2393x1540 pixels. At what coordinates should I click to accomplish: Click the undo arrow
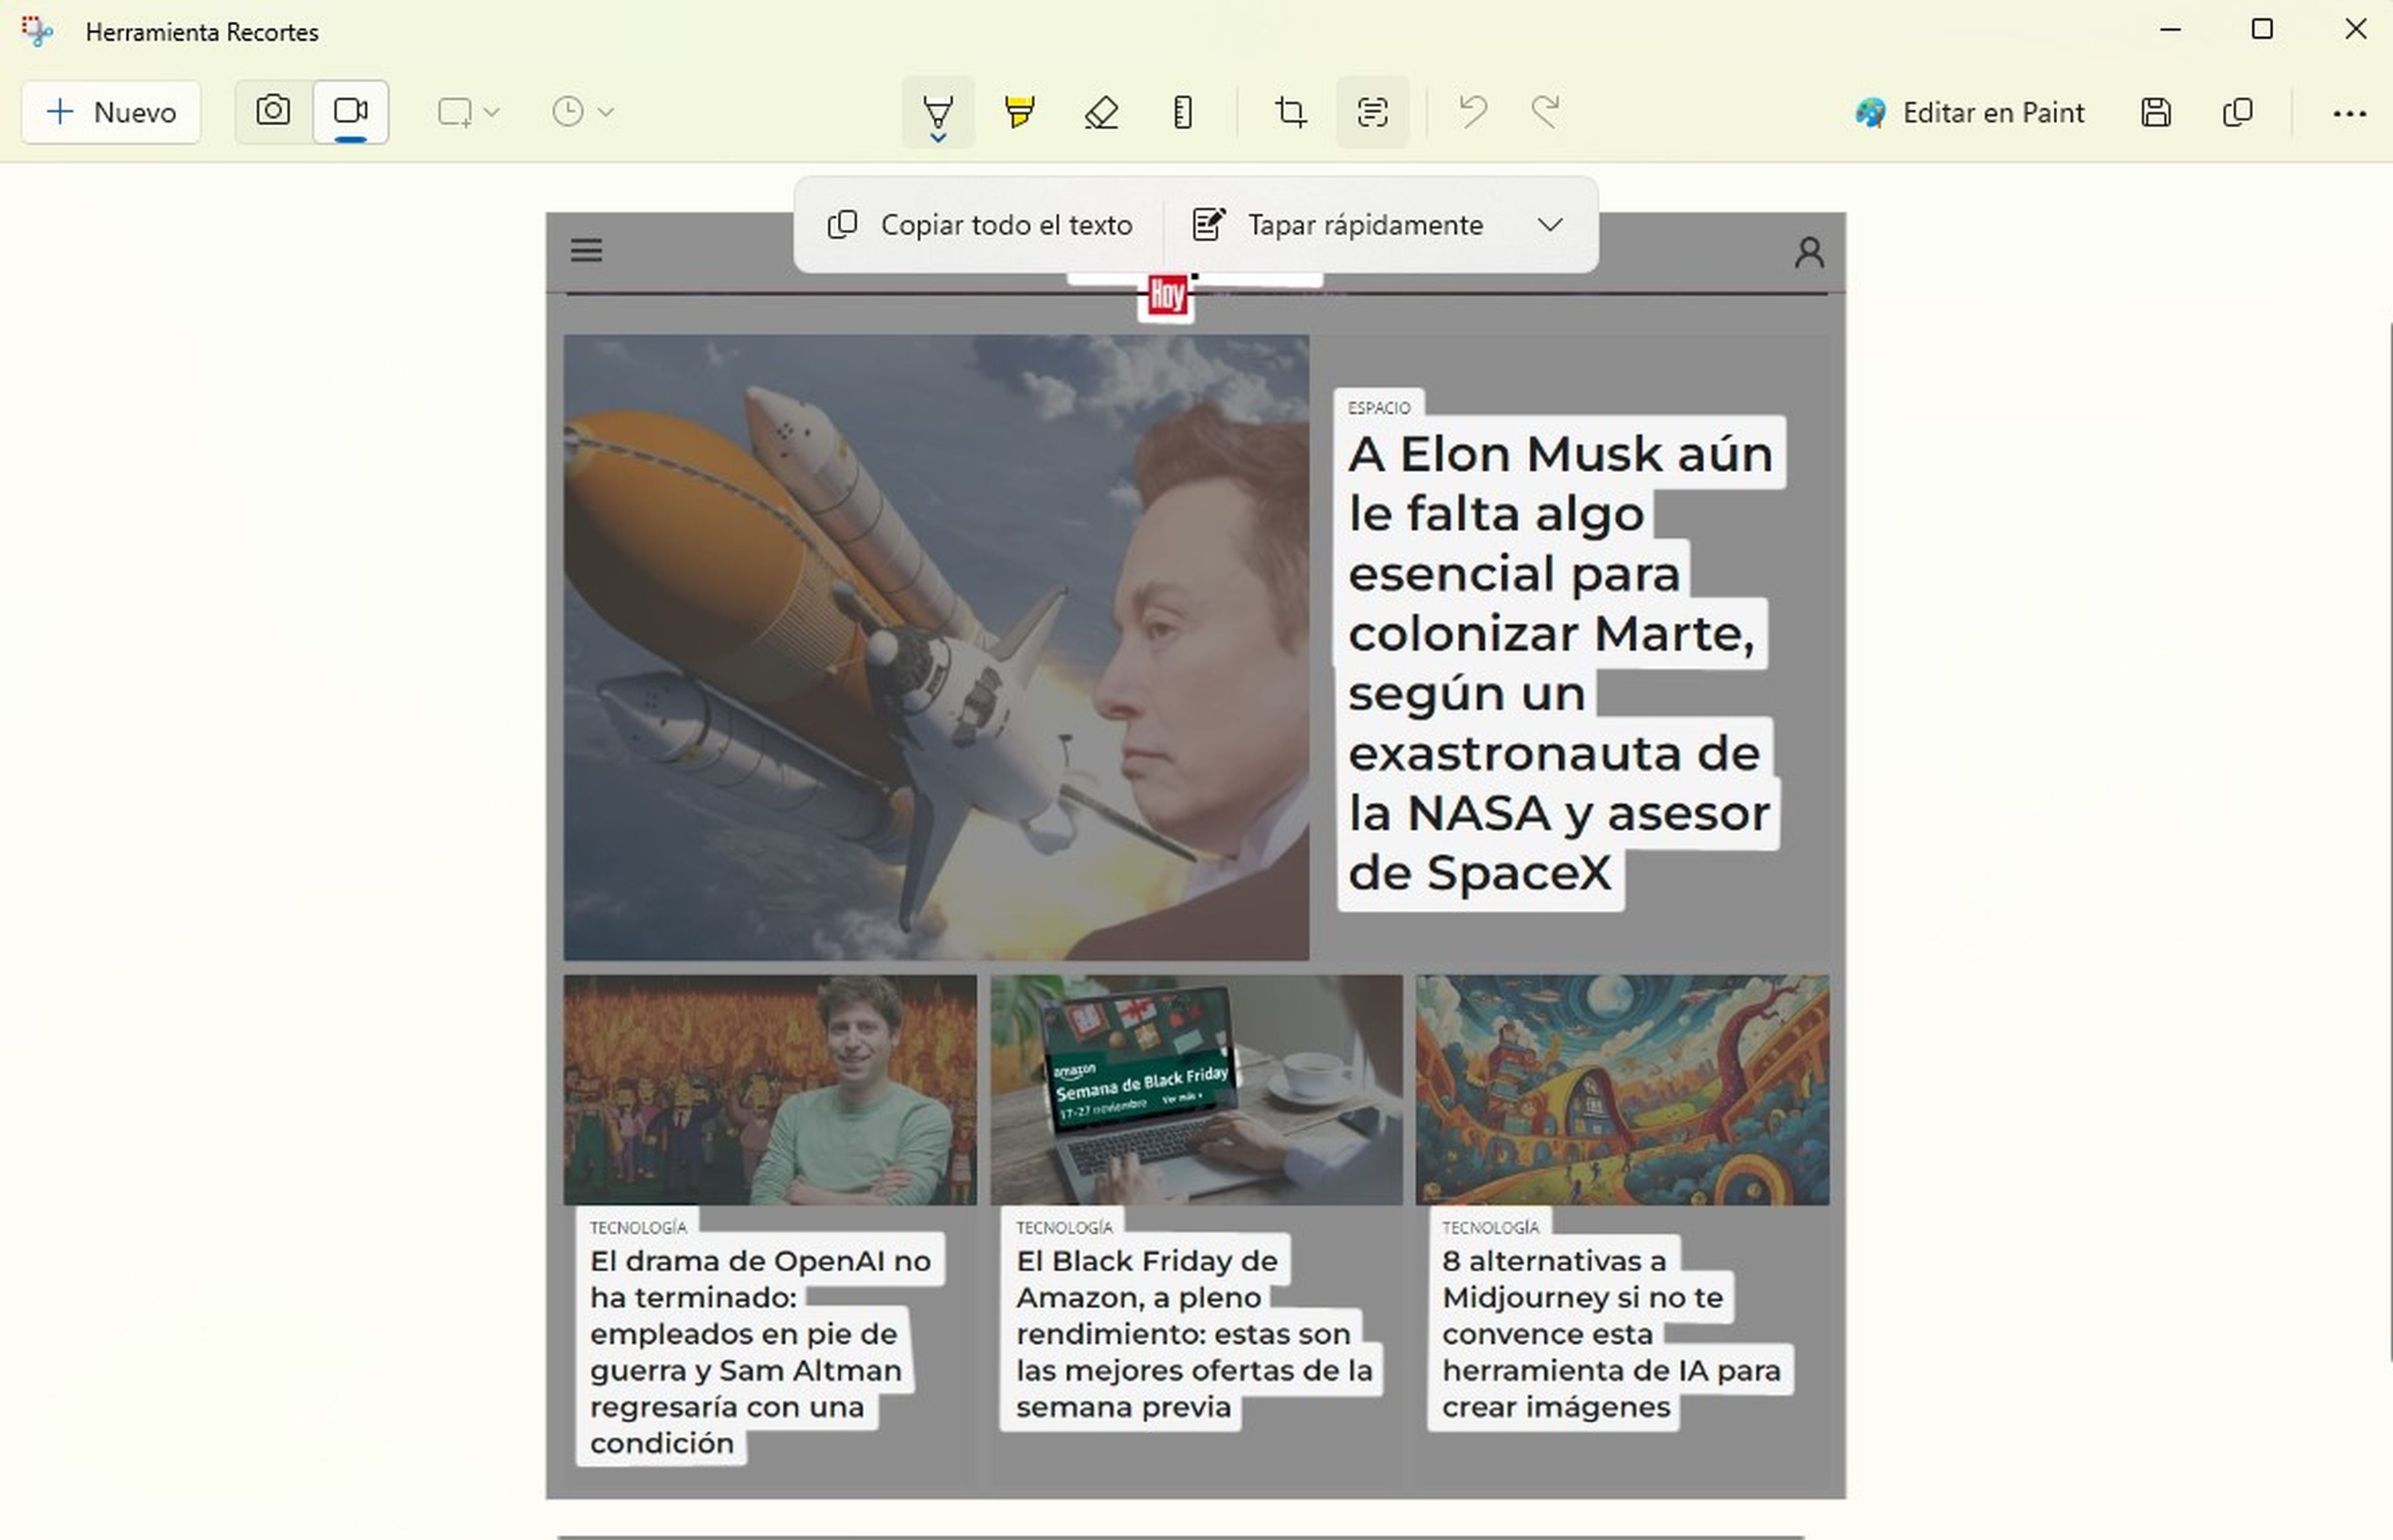(x=1472, y=112)
